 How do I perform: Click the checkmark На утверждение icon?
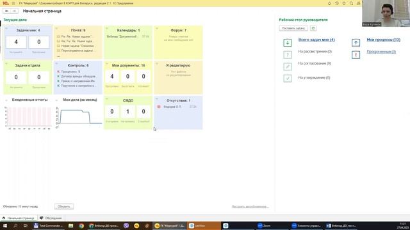tap(288, 78)
